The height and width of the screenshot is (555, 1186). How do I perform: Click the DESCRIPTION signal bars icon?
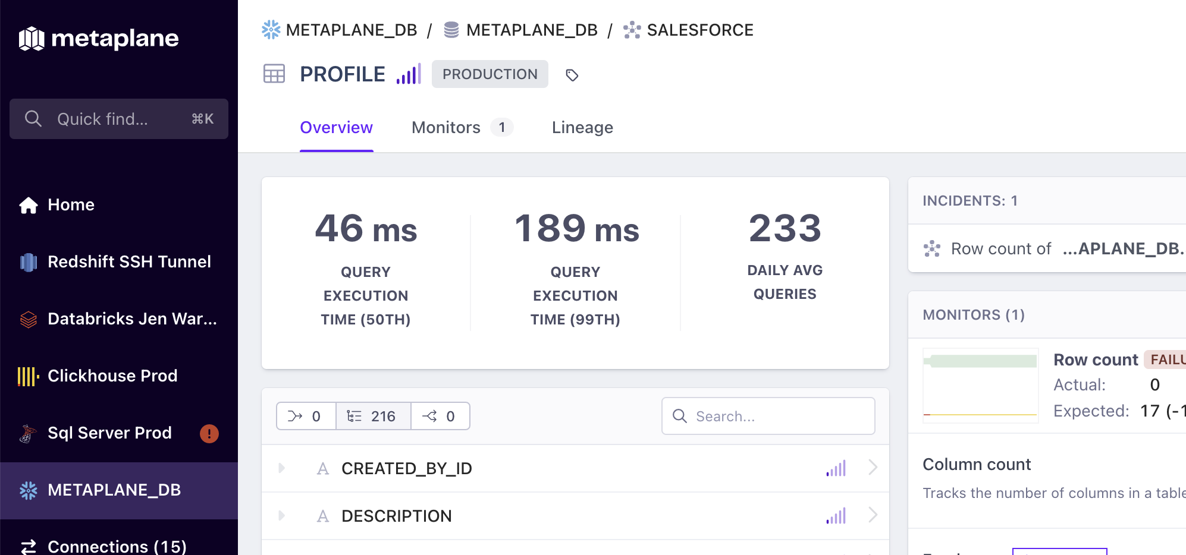click(x=836, y=516)
